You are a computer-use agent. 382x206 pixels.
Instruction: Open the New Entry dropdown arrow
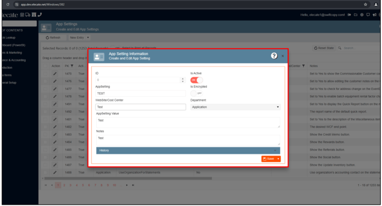[88, 38]
